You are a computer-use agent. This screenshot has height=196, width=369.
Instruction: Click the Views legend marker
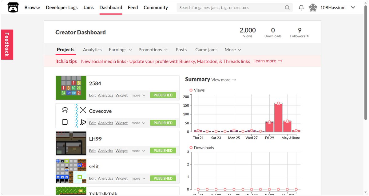[x=191, y=90]
